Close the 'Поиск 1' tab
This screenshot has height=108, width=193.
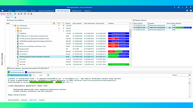pos(12,17)
